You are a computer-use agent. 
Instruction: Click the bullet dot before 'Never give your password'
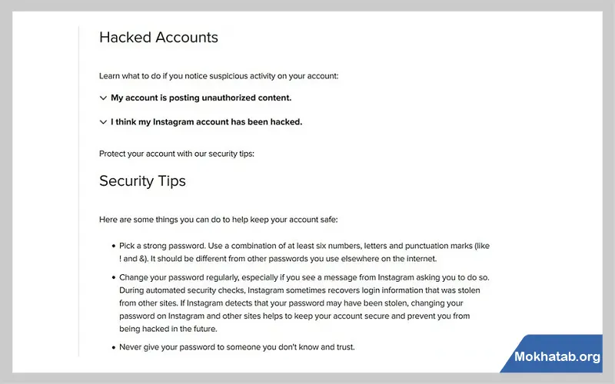[113, 348]
